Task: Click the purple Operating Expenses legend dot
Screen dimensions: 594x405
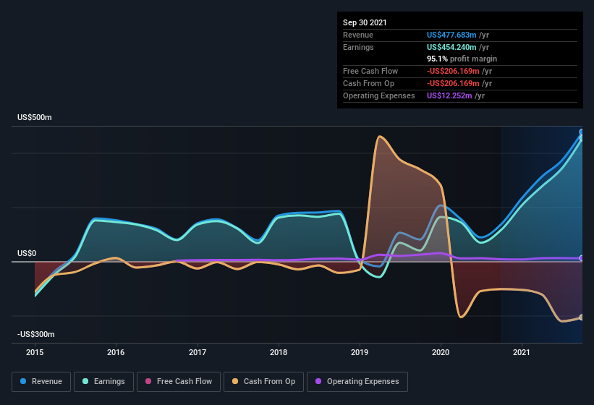Action: tap(318, 381)
